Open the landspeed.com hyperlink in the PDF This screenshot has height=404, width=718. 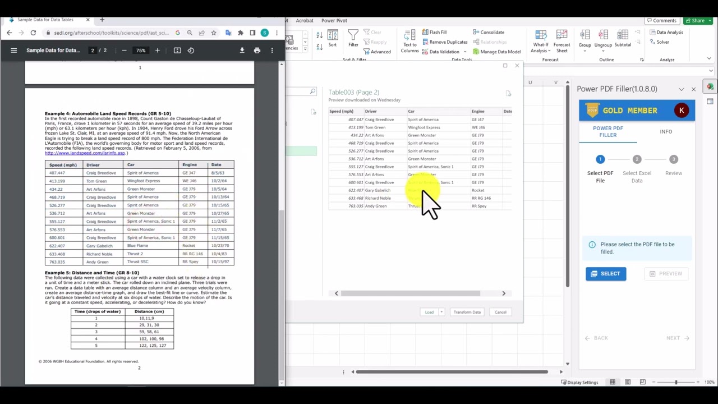click(x=85, y=153)
